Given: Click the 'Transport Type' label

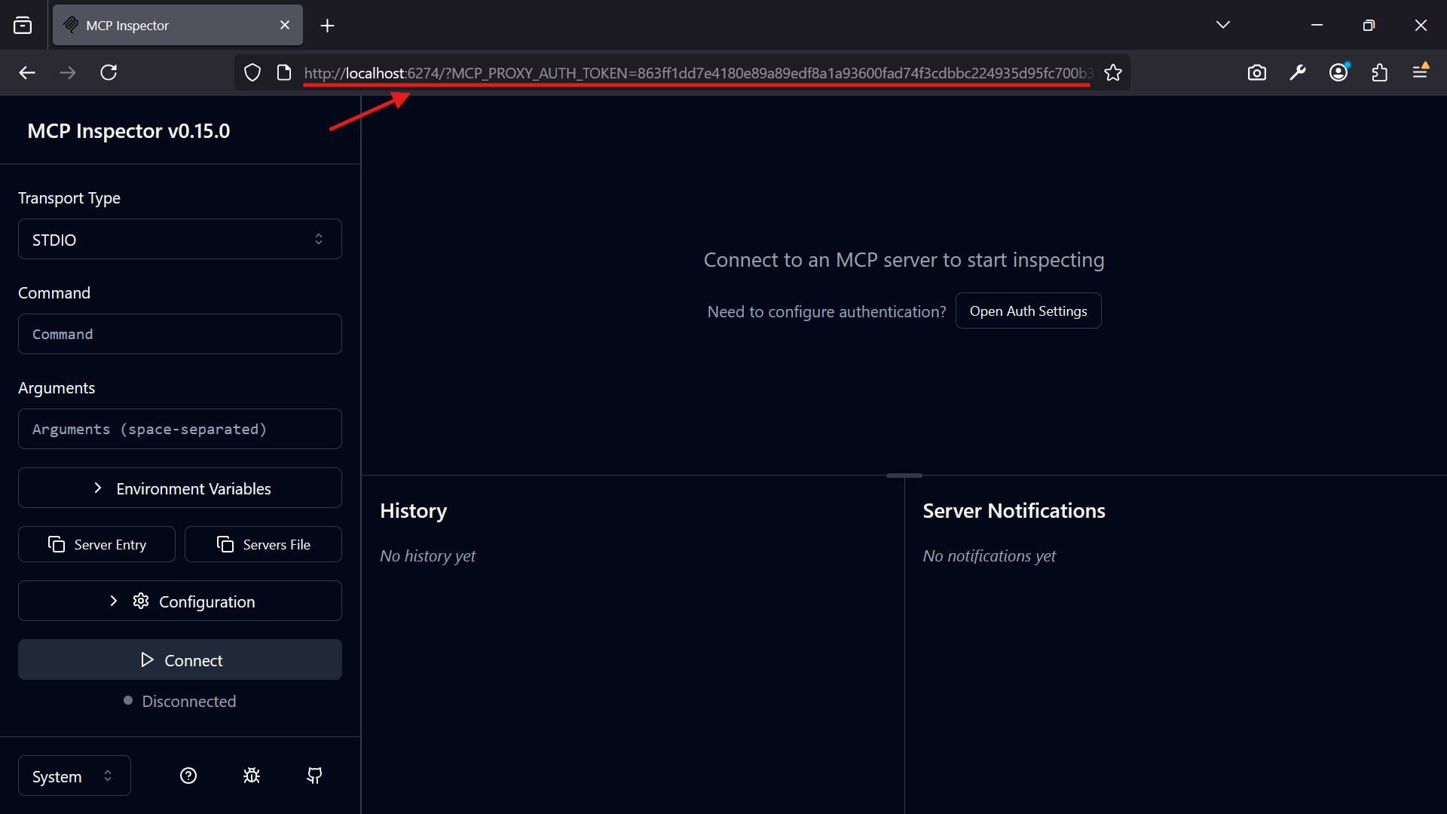Looking at the screenshot, I should tap(69, 198).
